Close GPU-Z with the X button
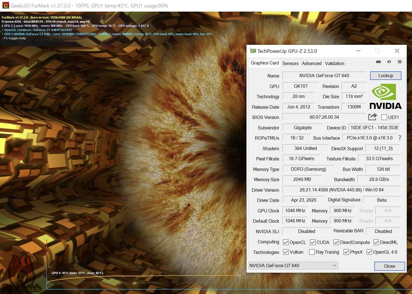 397,51
